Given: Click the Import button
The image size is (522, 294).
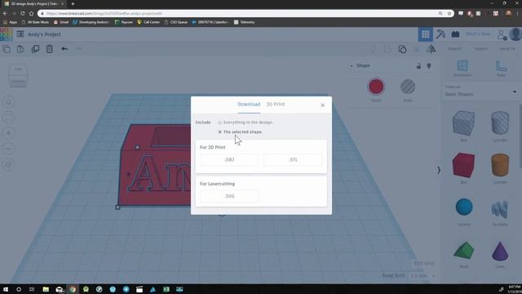Looking at the screenshot, I should pyautogui.click(x=454, y=49).
